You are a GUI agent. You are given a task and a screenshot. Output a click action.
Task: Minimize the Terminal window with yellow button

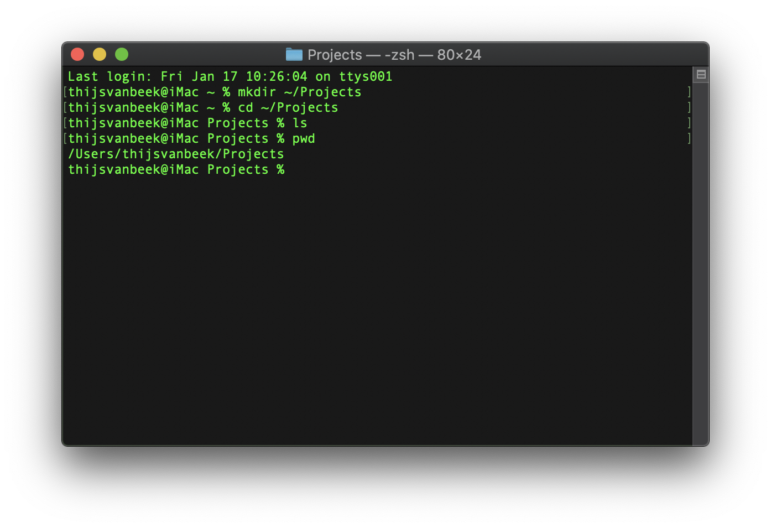[x=100, y=54]
